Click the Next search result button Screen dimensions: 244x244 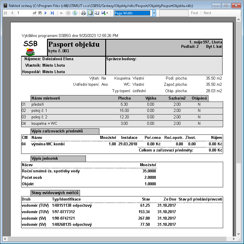(207, 13)
